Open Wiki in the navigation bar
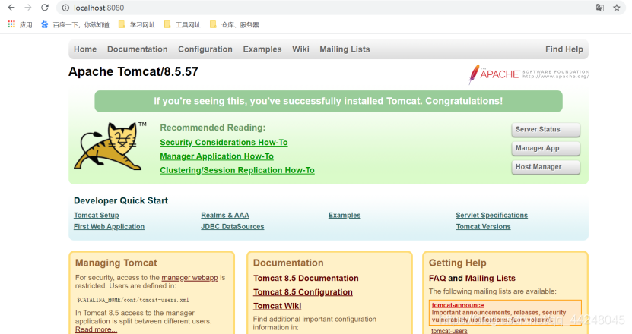 tap(300, 49)
